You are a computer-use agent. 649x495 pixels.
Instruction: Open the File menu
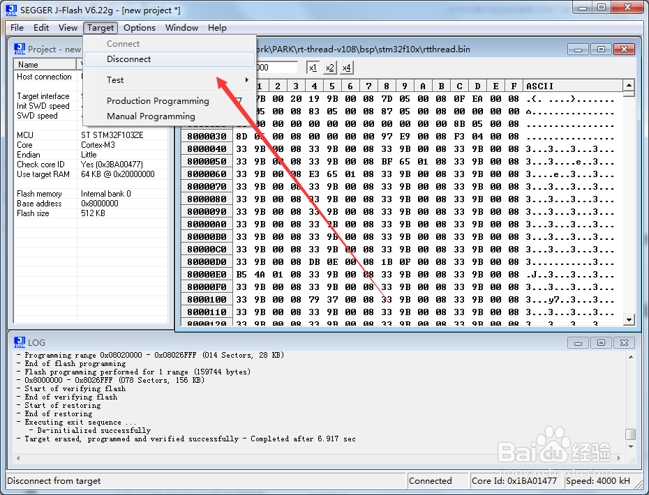tap(17, 28)
